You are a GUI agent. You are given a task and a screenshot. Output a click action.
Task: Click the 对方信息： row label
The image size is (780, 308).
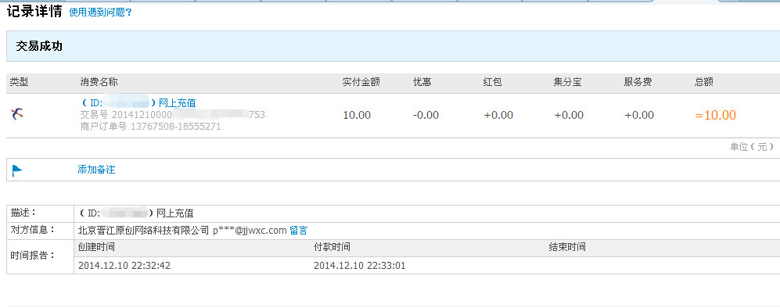pos(32,231)
